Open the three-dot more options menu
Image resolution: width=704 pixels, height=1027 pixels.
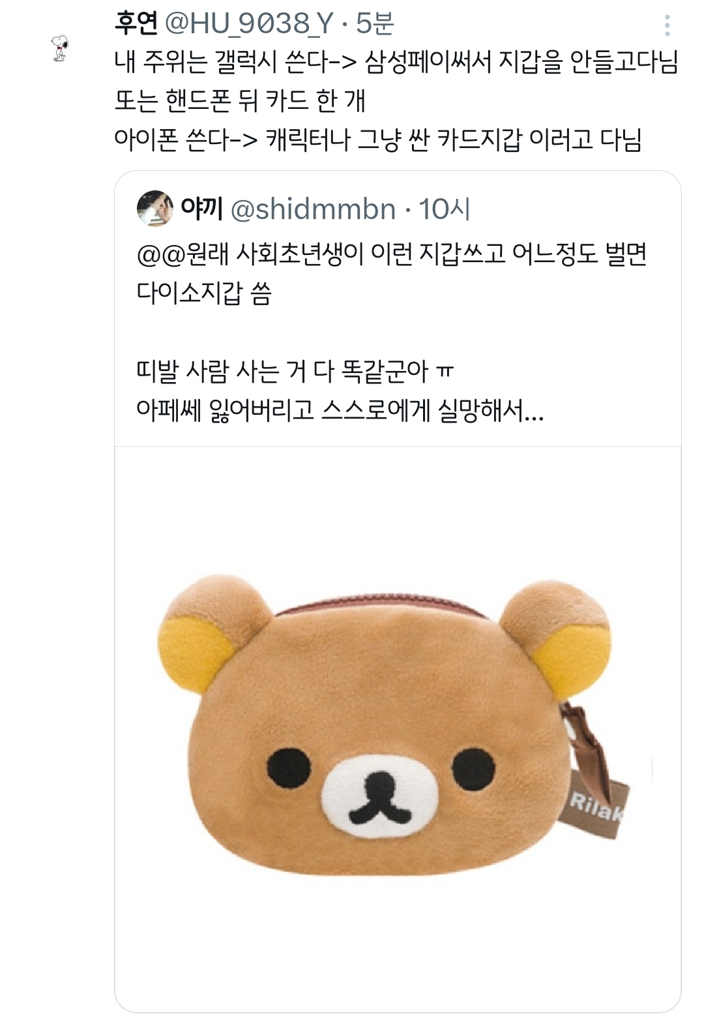coord(667,25)
